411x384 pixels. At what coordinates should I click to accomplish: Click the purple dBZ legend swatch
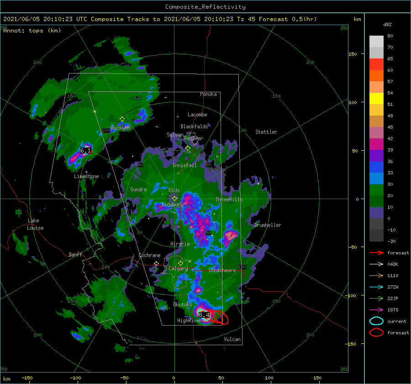376,155
